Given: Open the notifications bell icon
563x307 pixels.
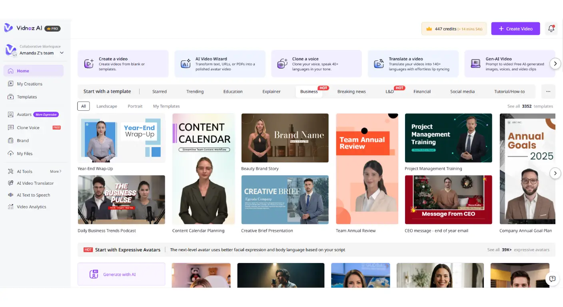Looking at the screenshot, I should click(551, 28).
